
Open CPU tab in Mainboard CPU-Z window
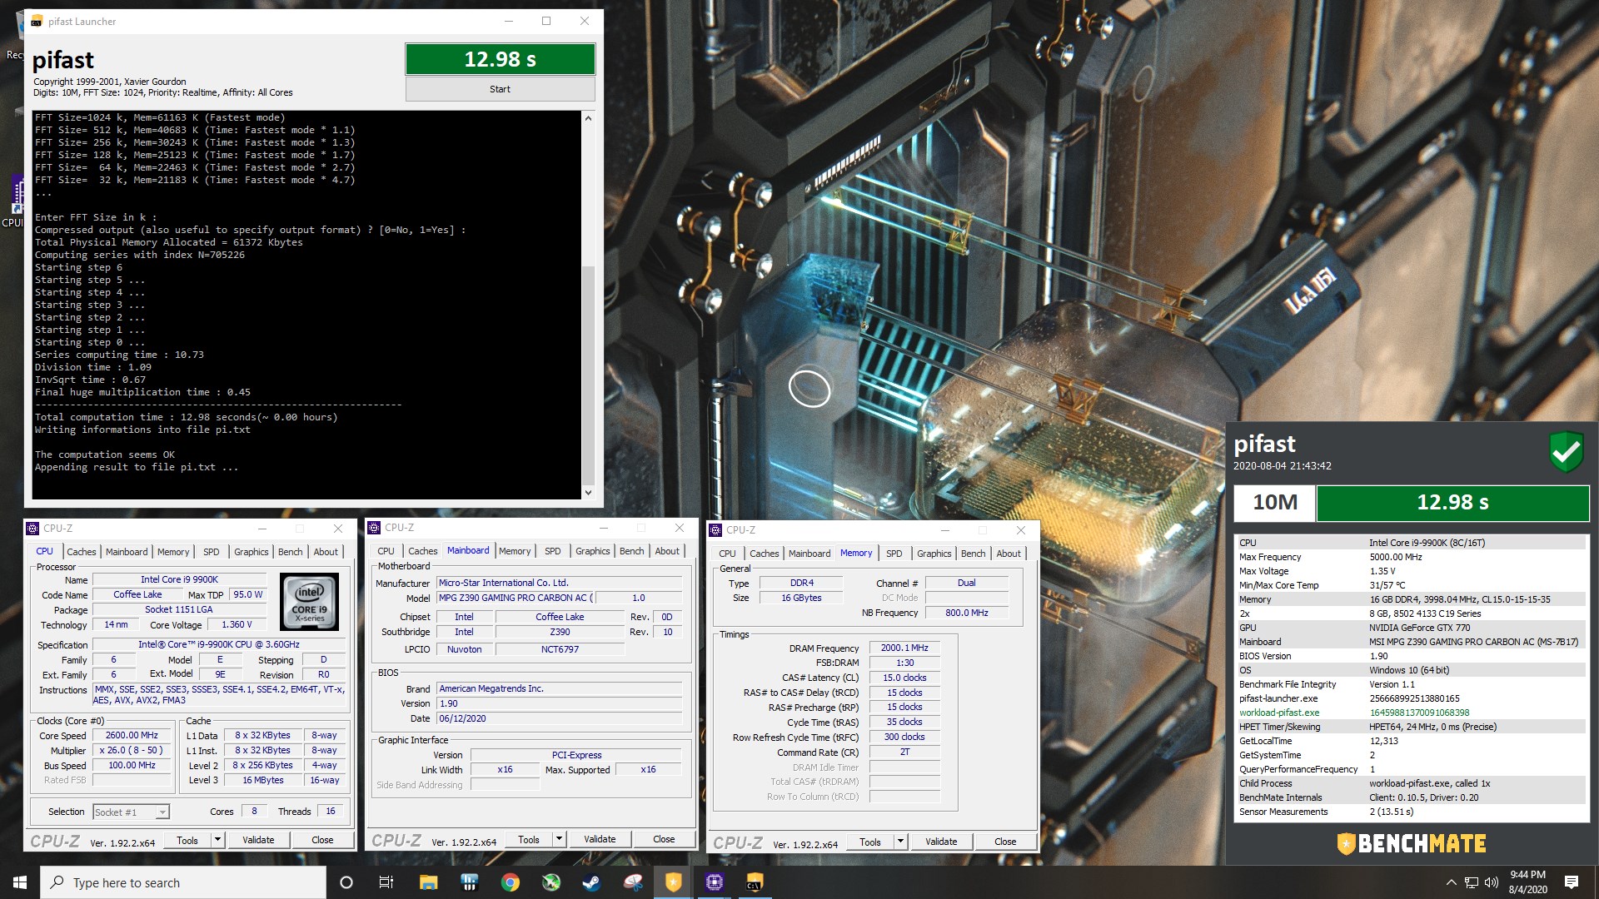click(386, 551)
